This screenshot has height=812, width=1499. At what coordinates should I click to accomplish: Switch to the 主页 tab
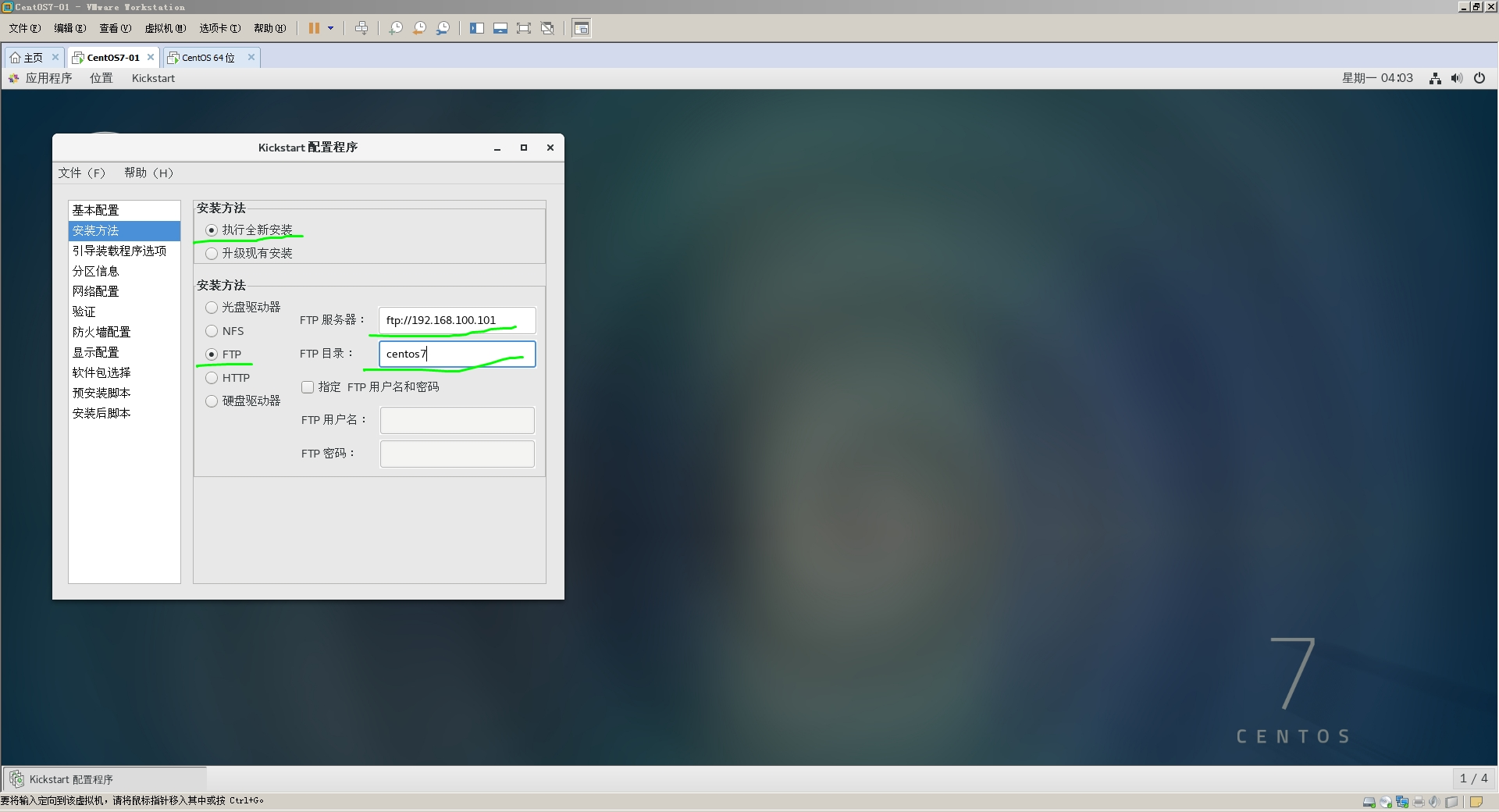pyautogui.click(x=27, y=57)
